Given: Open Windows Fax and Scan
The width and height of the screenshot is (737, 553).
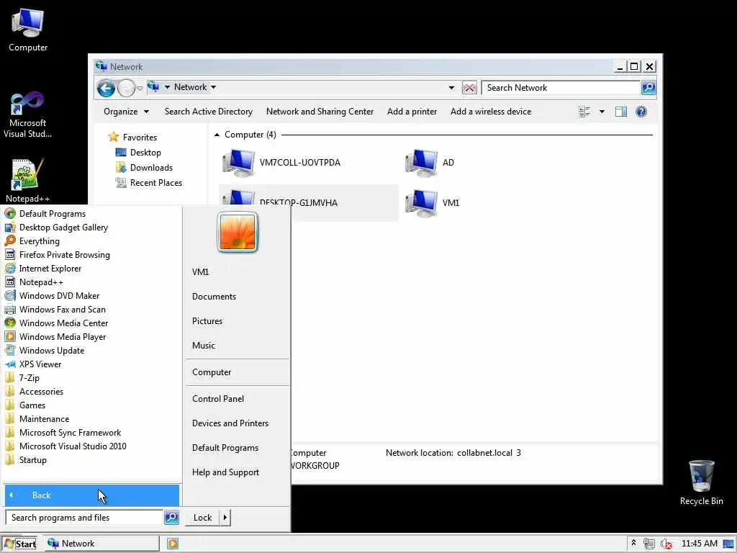Looking at the screenshot, I should 63,310.
